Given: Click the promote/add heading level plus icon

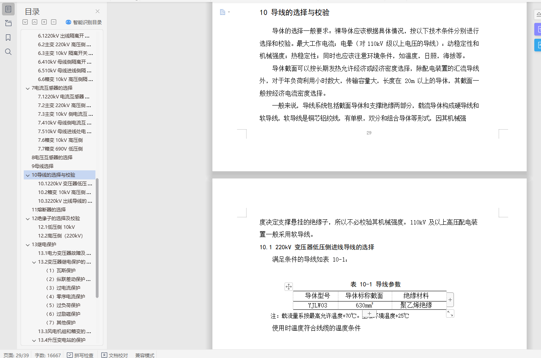Looking at the screenshot, I should click(44, 22).
